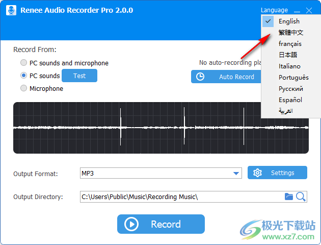The image size is (321, 245).
Task: Open the Language menu
Action: pos(274,10)
